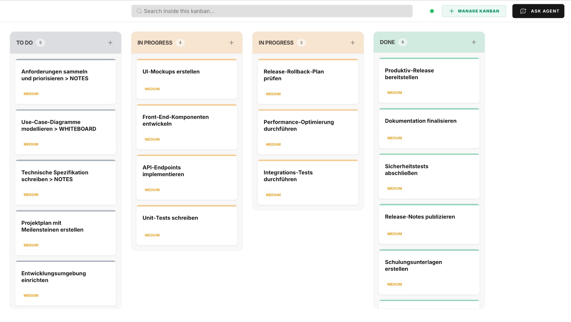Screen dimensions: 571x322
Task: Click the TO DO column title
Action: (x=25, y=43)
